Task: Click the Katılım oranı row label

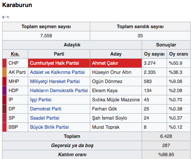Action: pyautogui.click(x=72, y=154)
